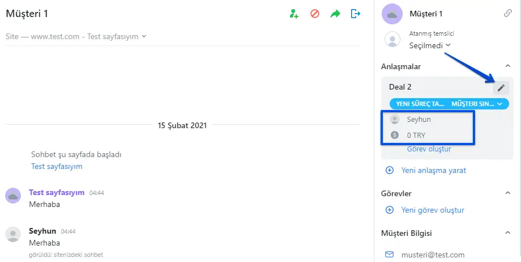Click Seyhun's Merhaba reply message
Screen dimensions: 521x262
[x=45, y=243]
